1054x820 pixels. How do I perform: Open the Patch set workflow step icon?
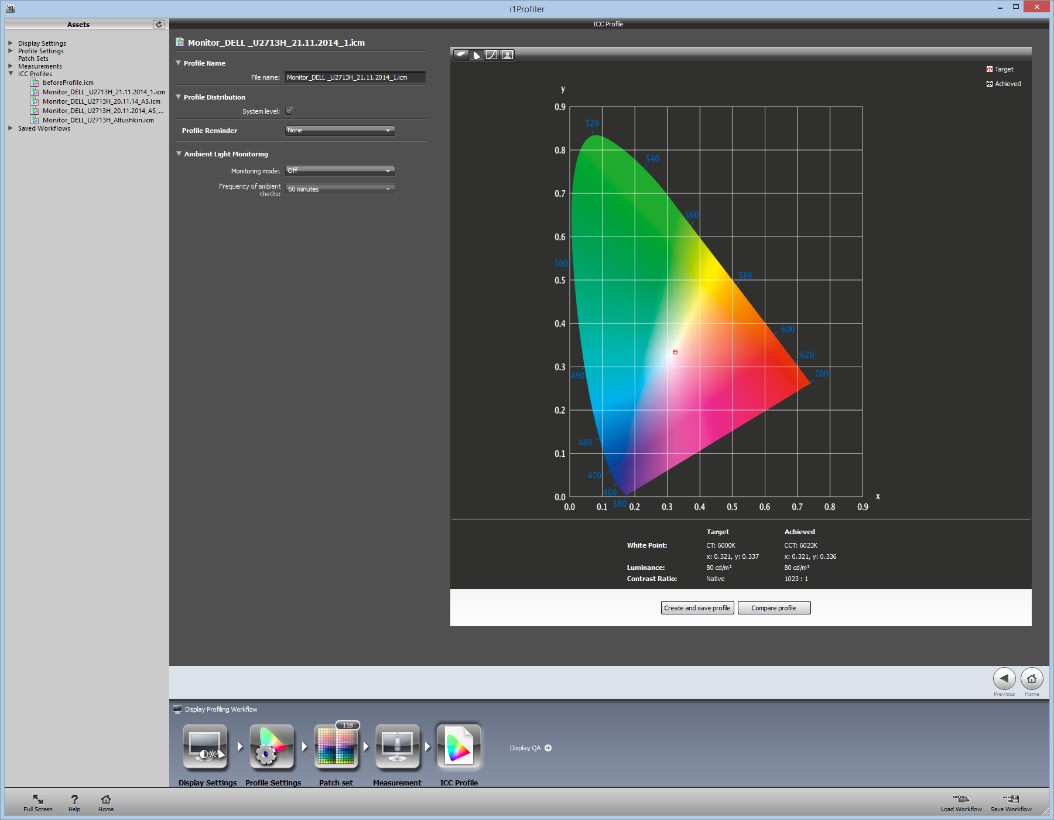336,746
